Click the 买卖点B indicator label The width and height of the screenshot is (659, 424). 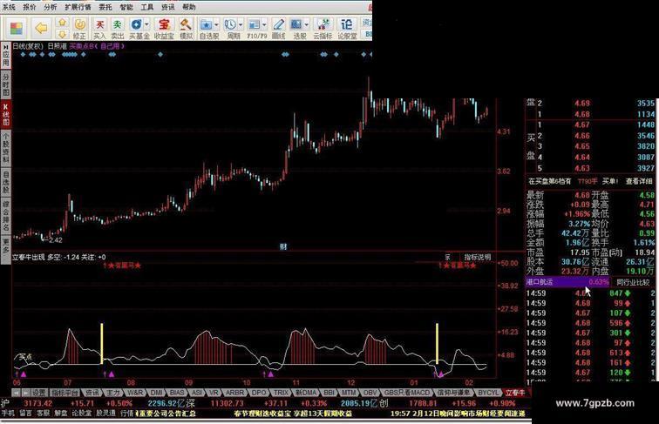coord(97,46)
